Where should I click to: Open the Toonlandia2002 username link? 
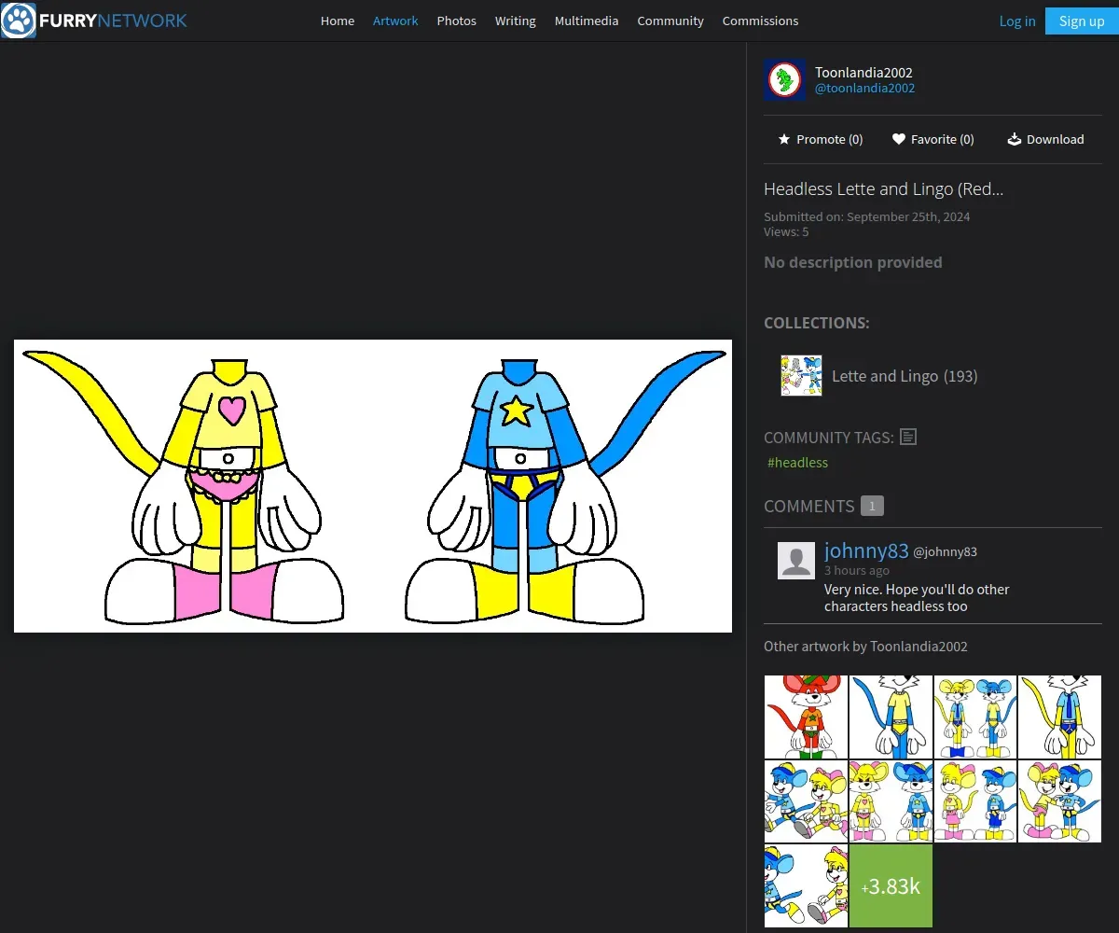click(x=863, y=72)
